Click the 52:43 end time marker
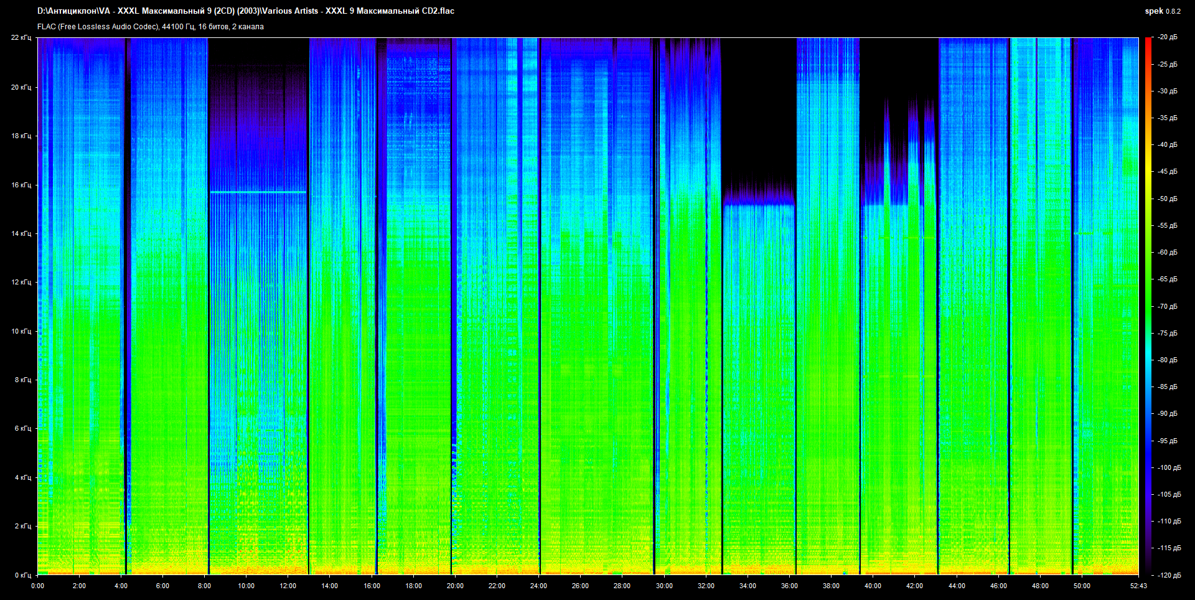The height and width of the screenshot is (600, 1195). 1138,586
